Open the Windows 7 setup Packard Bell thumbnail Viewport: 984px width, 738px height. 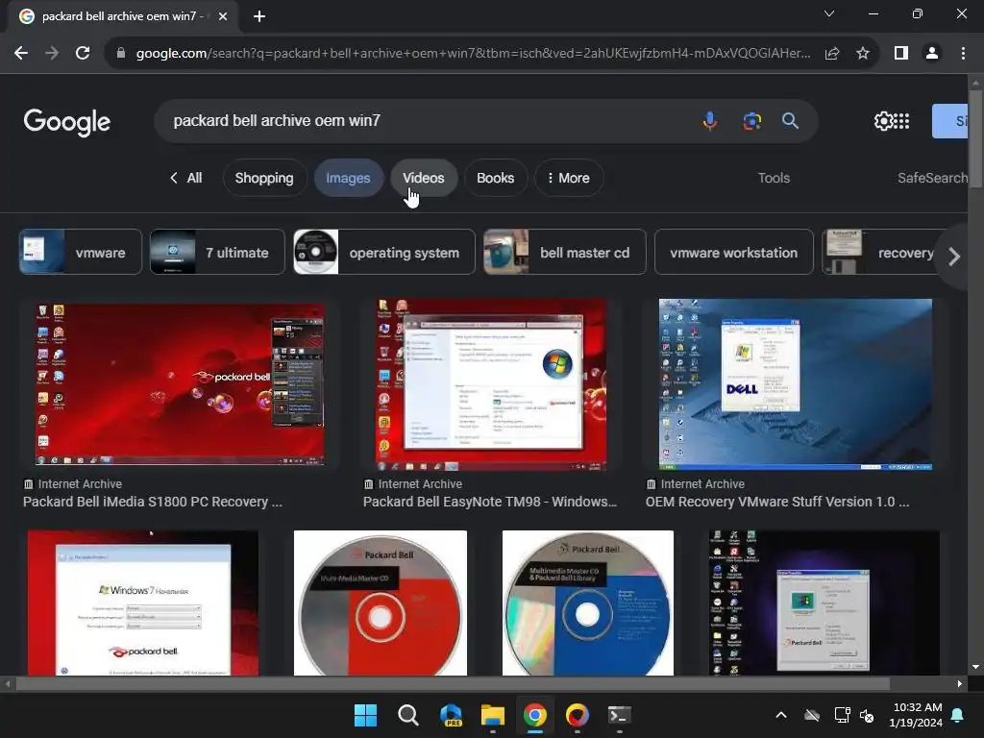[143, 603]
